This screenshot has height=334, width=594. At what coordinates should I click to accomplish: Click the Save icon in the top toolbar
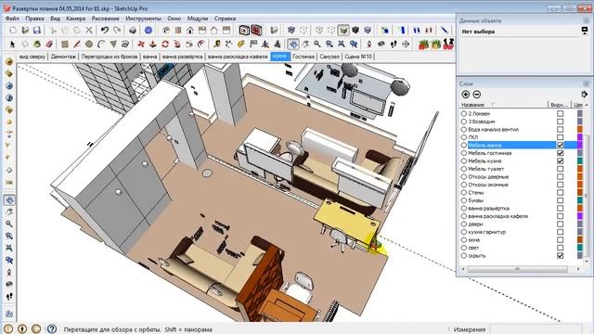pos(37,31)
